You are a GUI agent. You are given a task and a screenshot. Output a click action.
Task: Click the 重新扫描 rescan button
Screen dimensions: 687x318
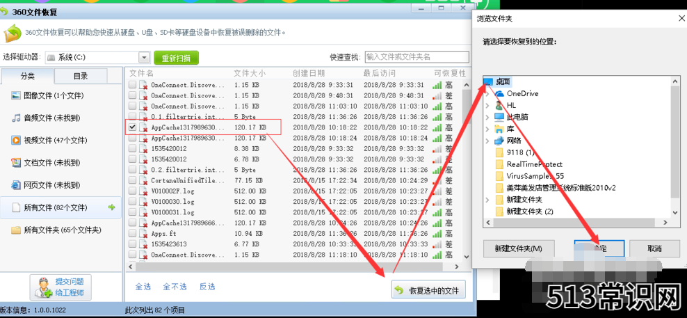(176, 58)
